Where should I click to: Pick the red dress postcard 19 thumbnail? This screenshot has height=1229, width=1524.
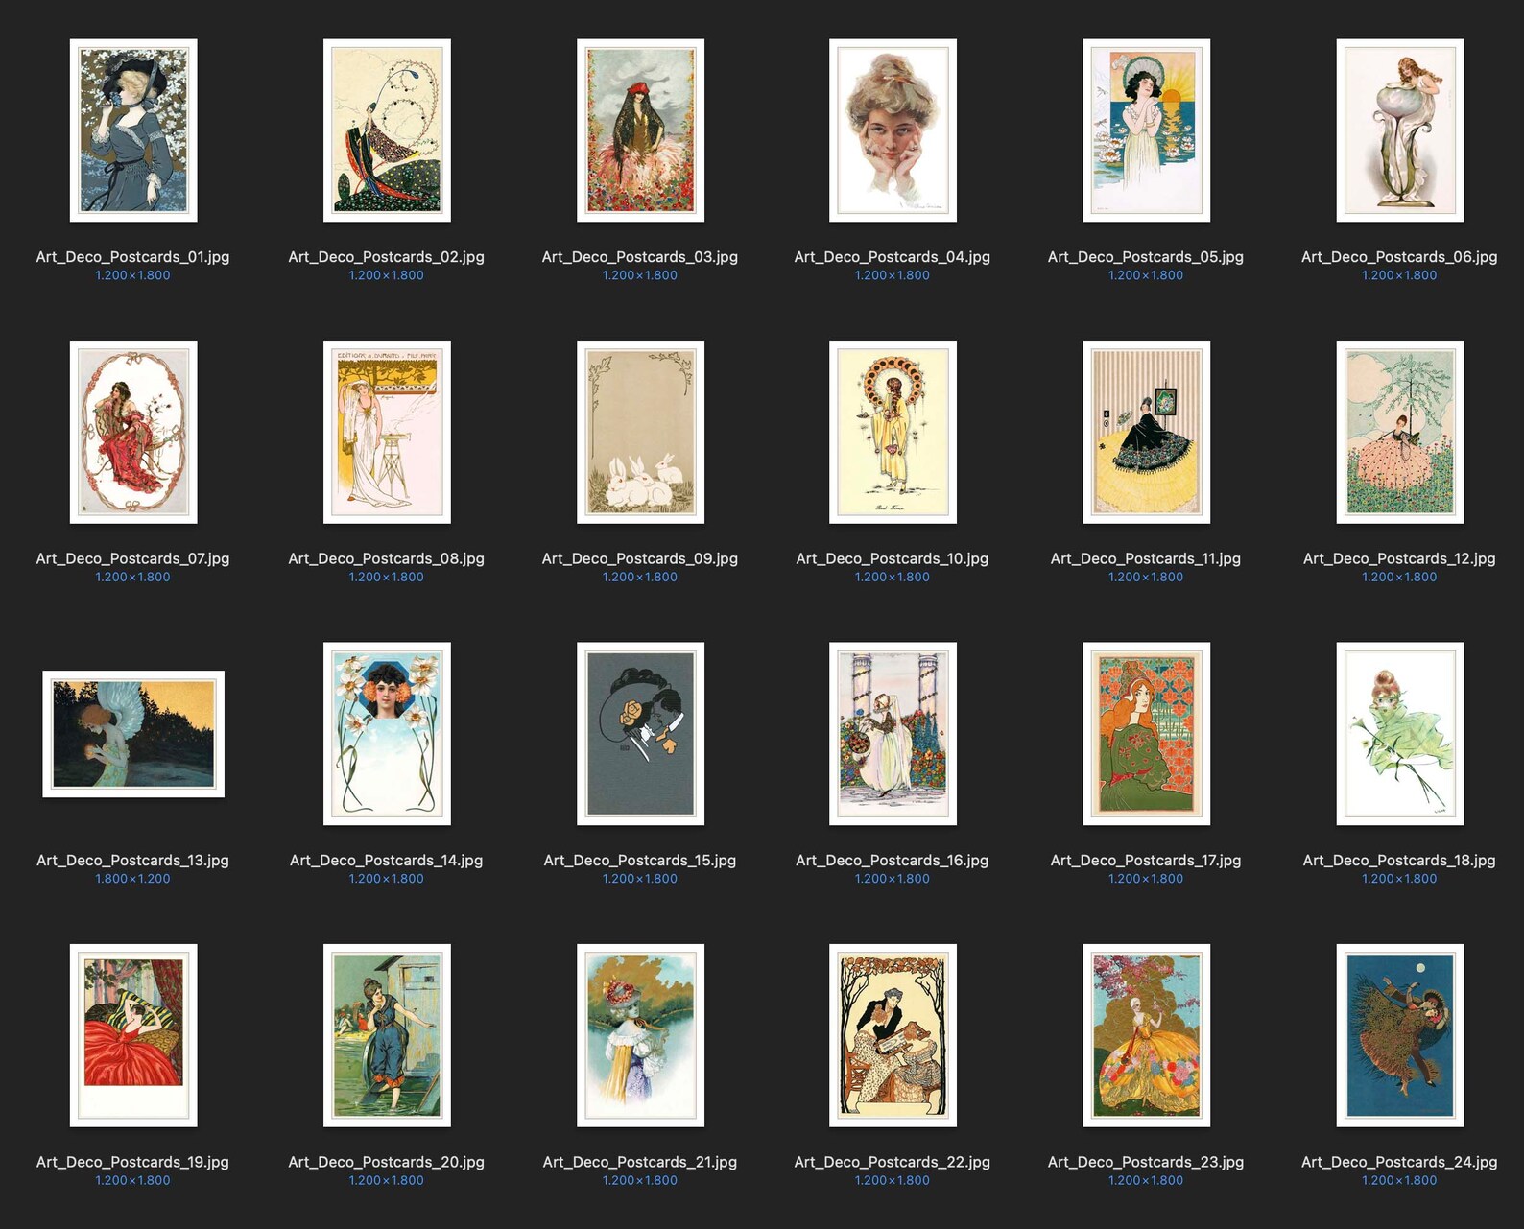coord(133,1035)
